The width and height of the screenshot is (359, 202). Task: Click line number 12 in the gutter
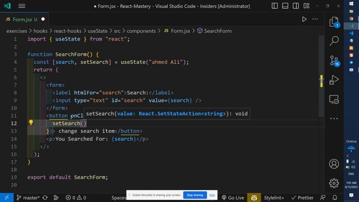click(x=13, y=123)
